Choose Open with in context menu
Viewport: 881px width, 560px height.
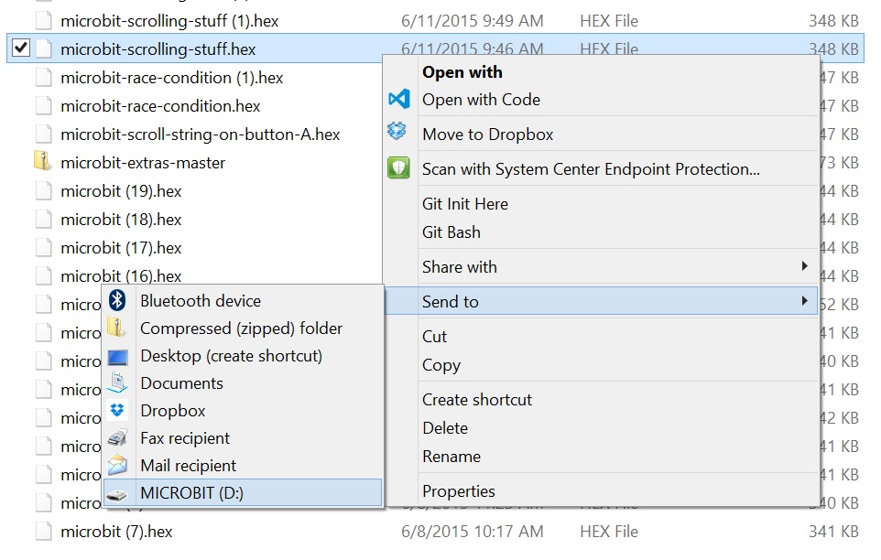pyautogui.click(x=462, y=72)
